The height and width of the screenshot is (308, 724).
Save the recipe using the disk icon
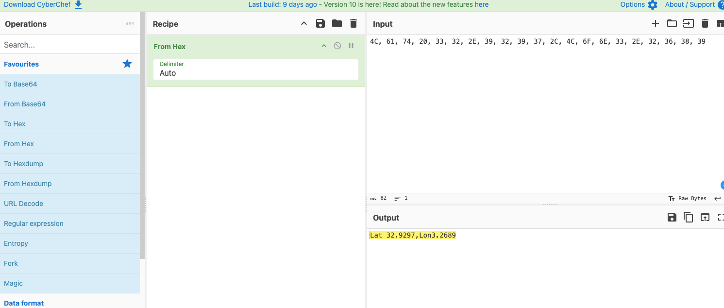click(x=320, y=24)
